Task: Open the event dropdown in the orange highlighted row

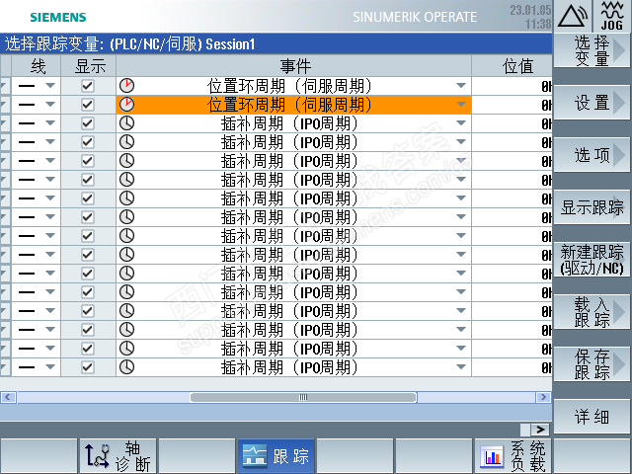Action: pyautogui.click(x=461, y=105)
